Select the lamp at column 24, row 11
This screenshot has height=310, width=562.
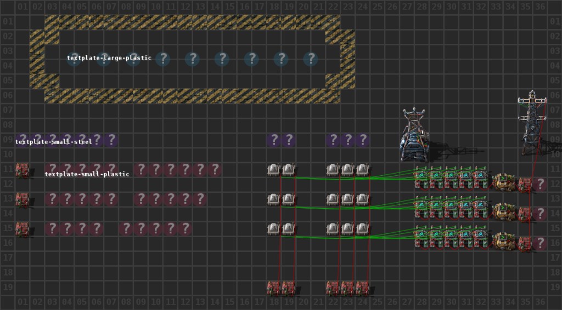(362, 170)
